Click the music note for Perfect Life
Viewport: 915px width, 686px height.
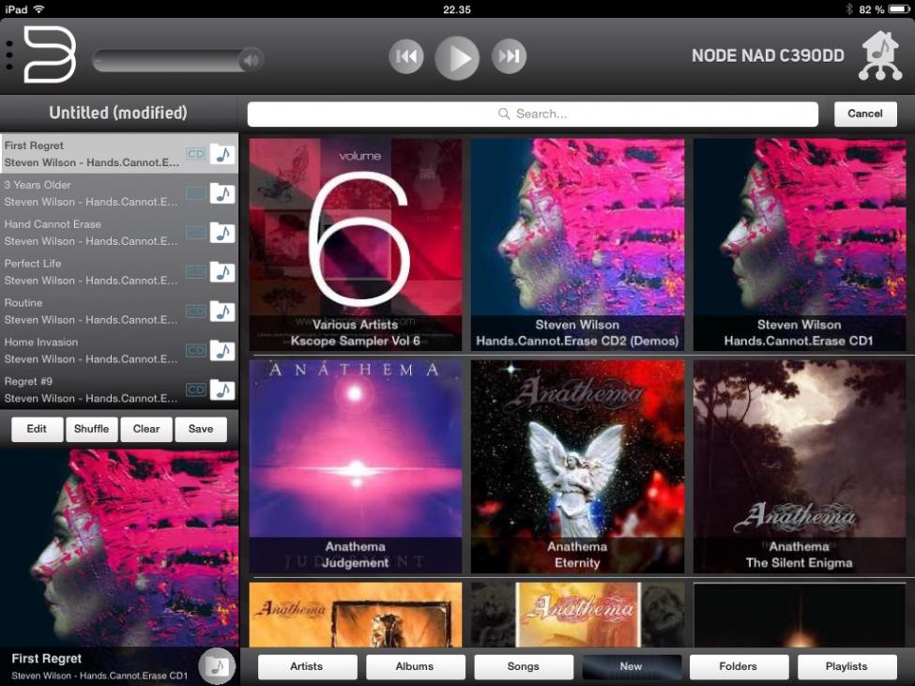coord(222,272)
